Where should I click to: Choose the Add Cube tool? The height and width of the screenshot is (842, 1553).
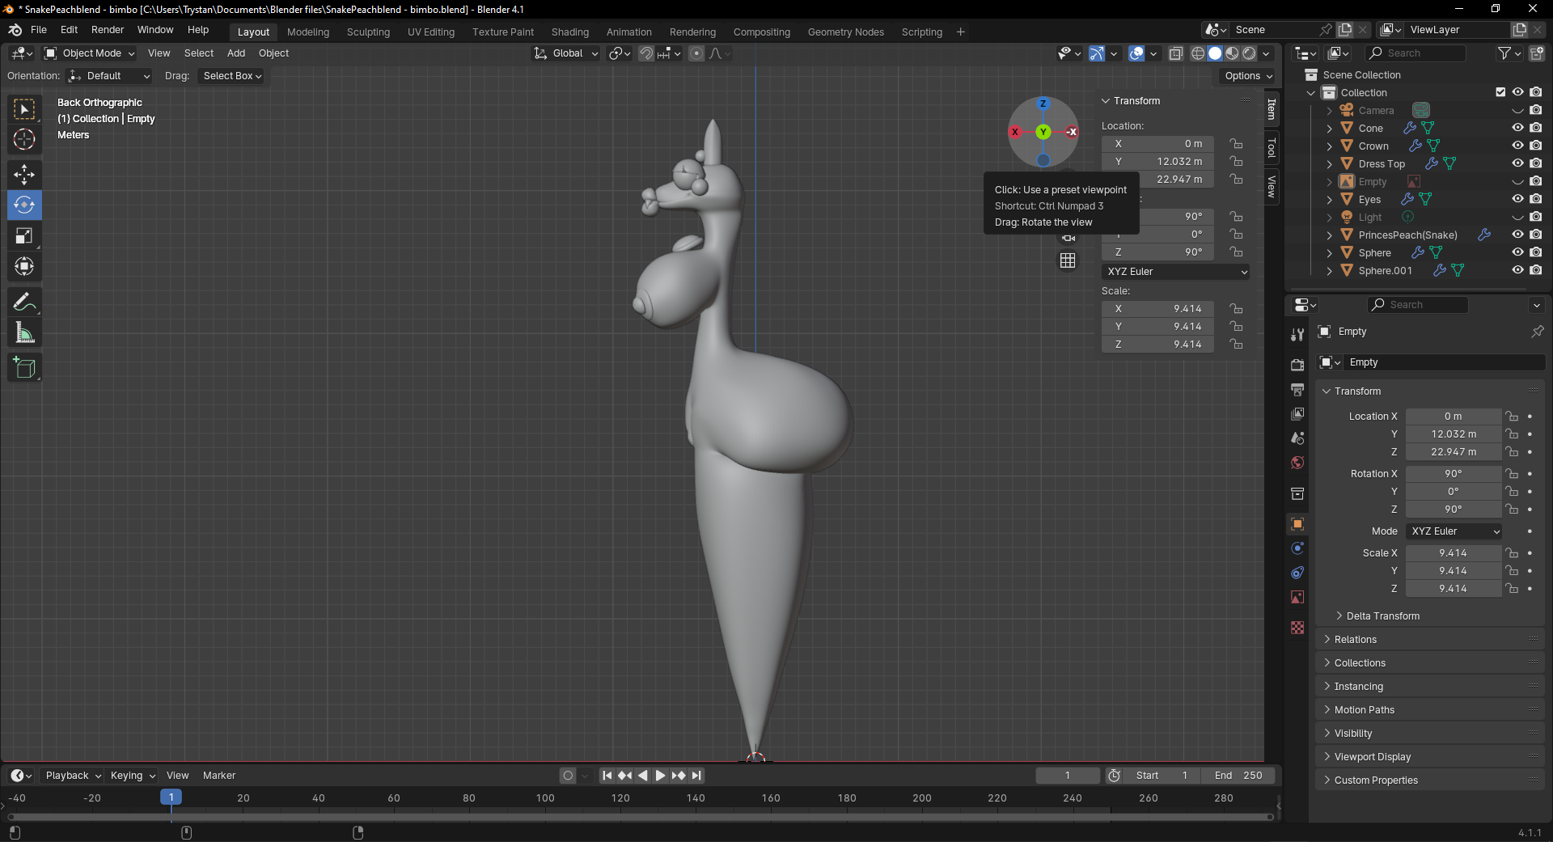click(24, 368)
